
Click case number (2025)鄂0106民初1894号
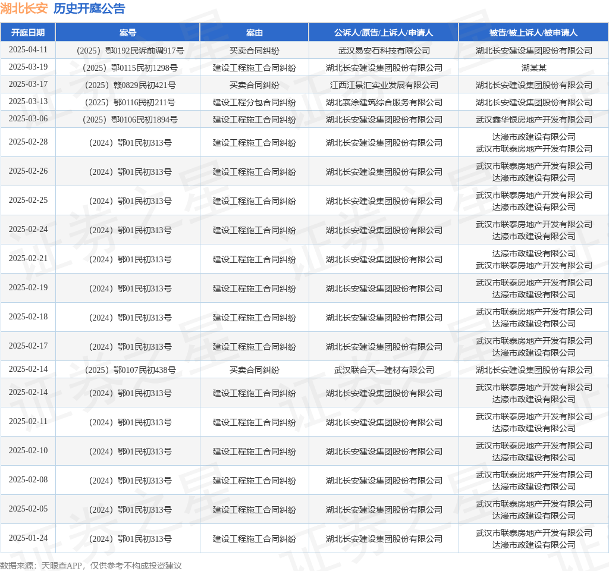point(130,120)
